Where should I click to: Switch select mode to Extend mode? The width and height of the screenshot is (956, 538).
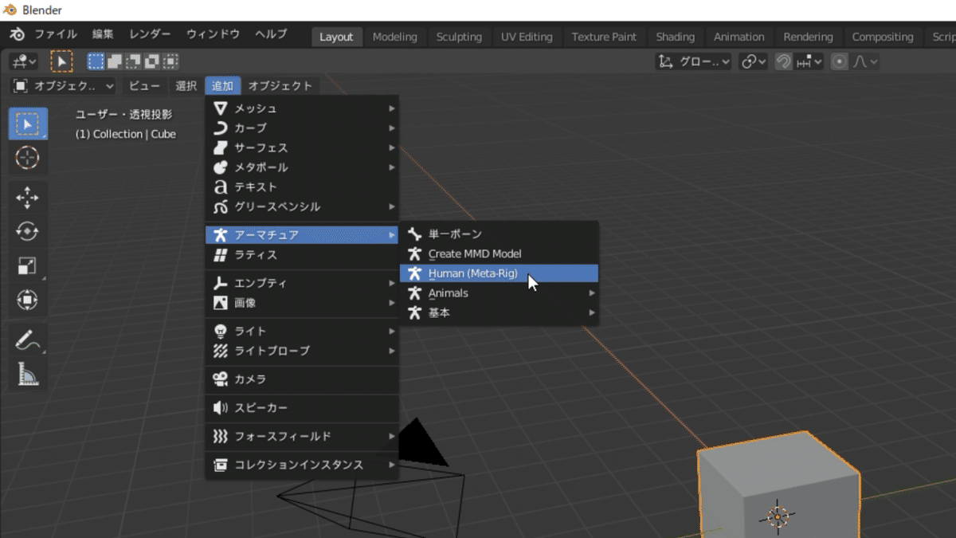(x=114, y=61)
